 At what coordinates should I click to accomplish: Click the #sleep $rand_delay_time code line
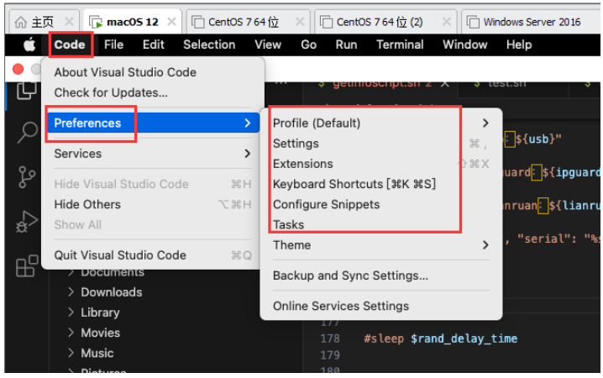coord(441,339)
